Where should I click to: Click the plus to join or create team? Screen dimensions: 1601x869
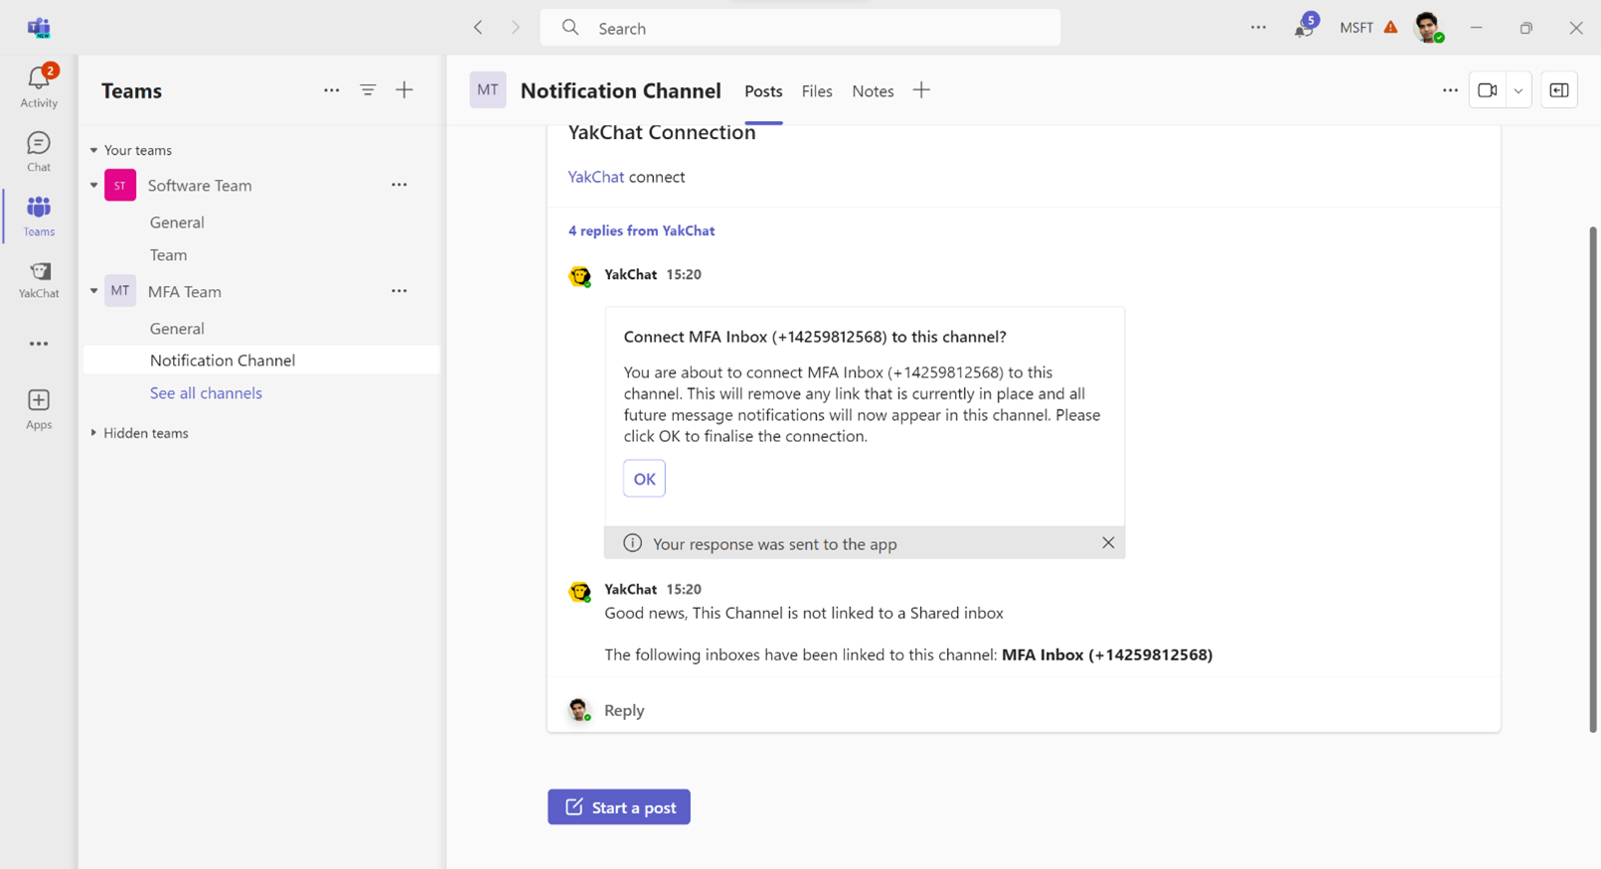(404, 90)
